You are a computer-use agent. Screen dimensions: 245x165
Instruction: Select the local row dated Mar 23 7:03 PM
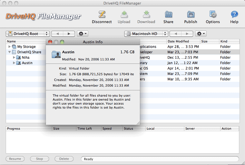click(190, 52)
